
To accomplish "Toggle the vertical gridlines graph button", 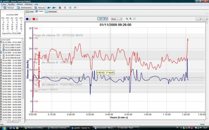I will click(x=99, y=19).
